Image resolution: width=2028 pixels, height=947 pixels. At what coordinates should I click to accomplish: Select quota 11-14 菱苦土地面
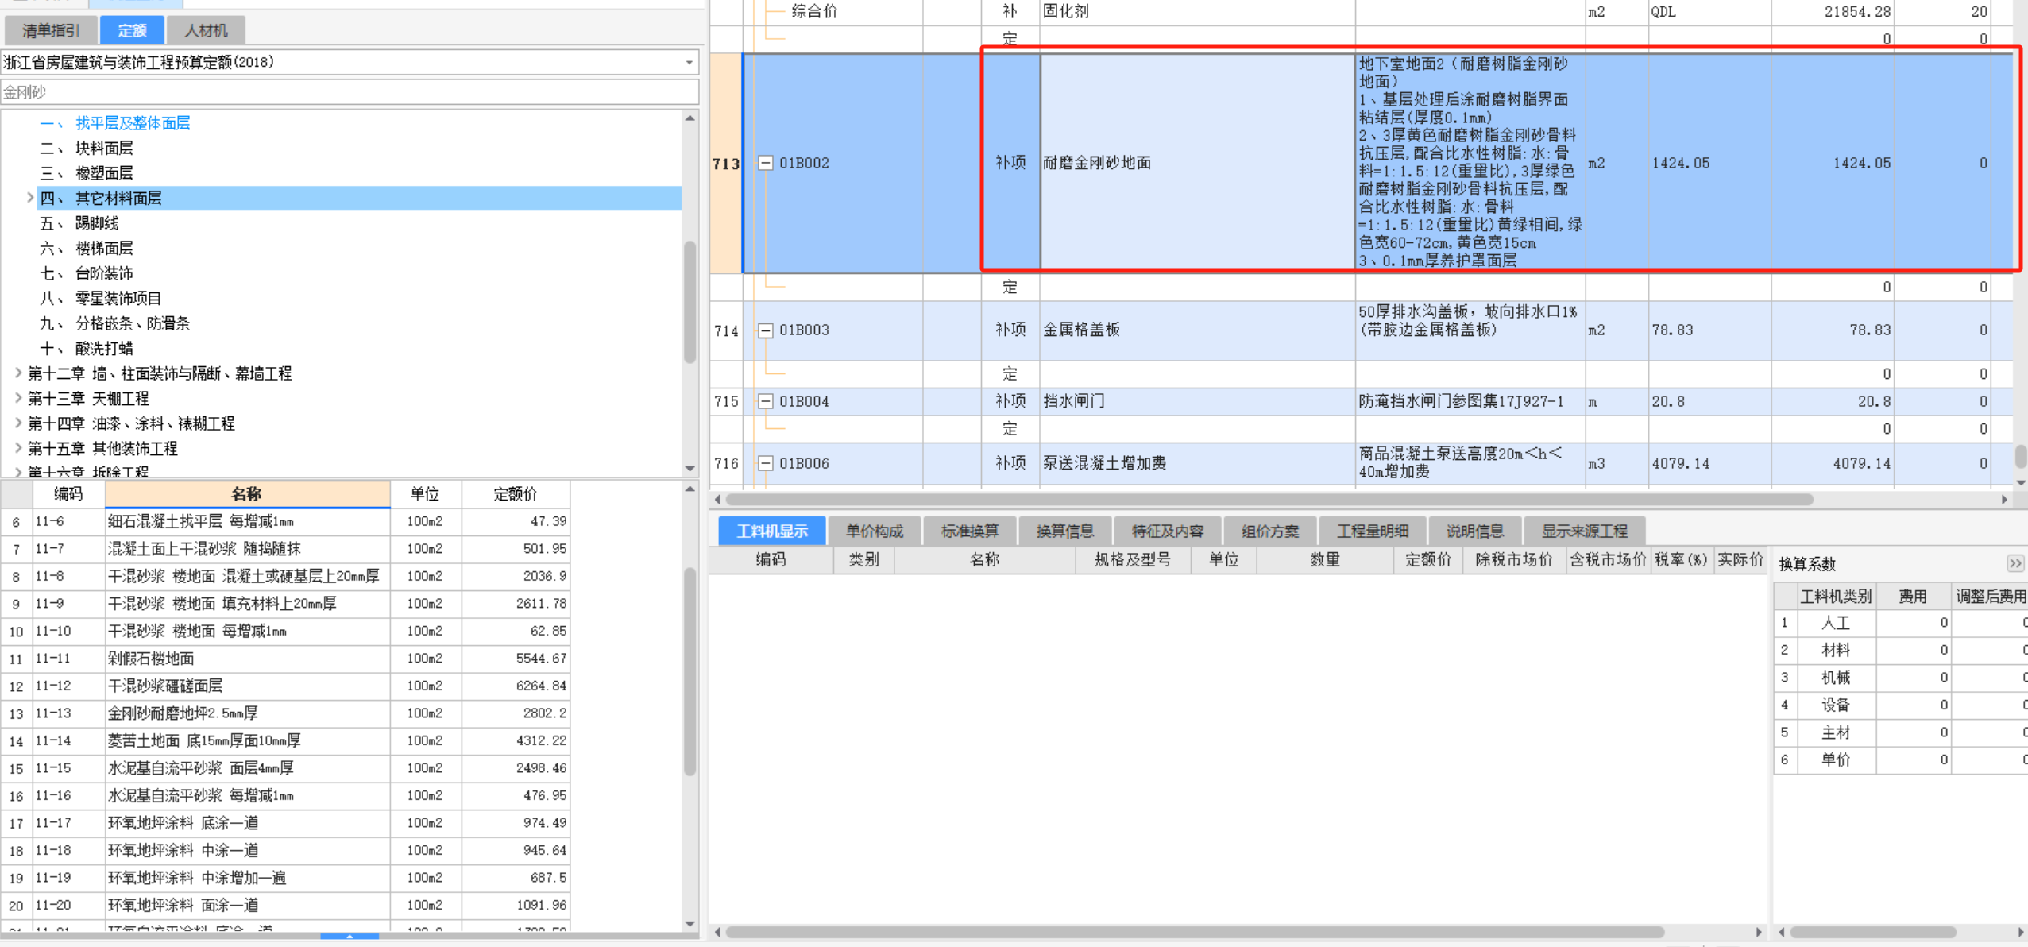[286, 741]
